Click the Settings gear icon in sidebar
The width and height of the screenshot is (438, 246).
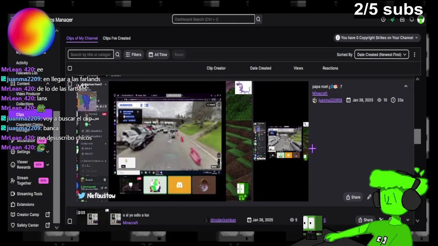13,152
